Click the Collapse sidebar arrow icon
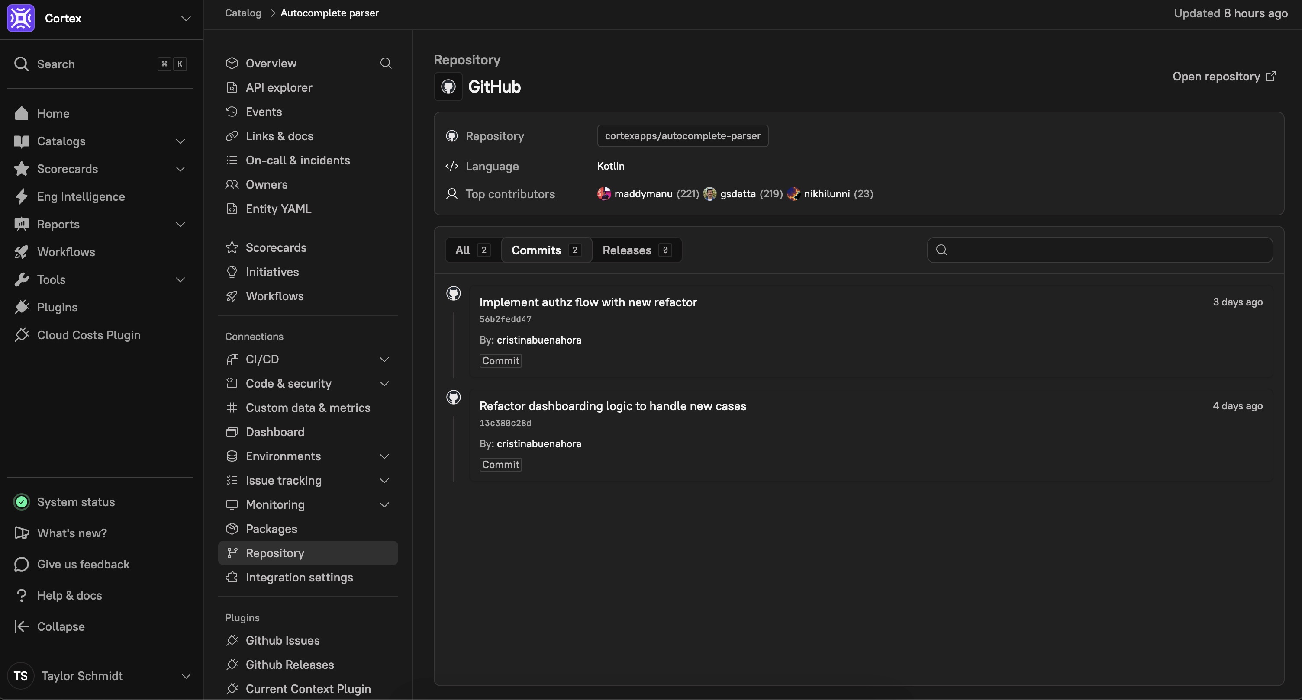Viewport: 1302px width, 700px height. pyautogui.click(x=21, y=626)
